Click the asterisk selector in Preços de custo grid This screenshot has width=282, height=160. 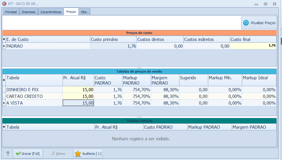point(4,39)
